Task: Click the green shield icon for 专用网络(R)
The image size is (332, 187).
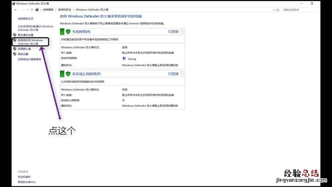Action: click(68, 32)
